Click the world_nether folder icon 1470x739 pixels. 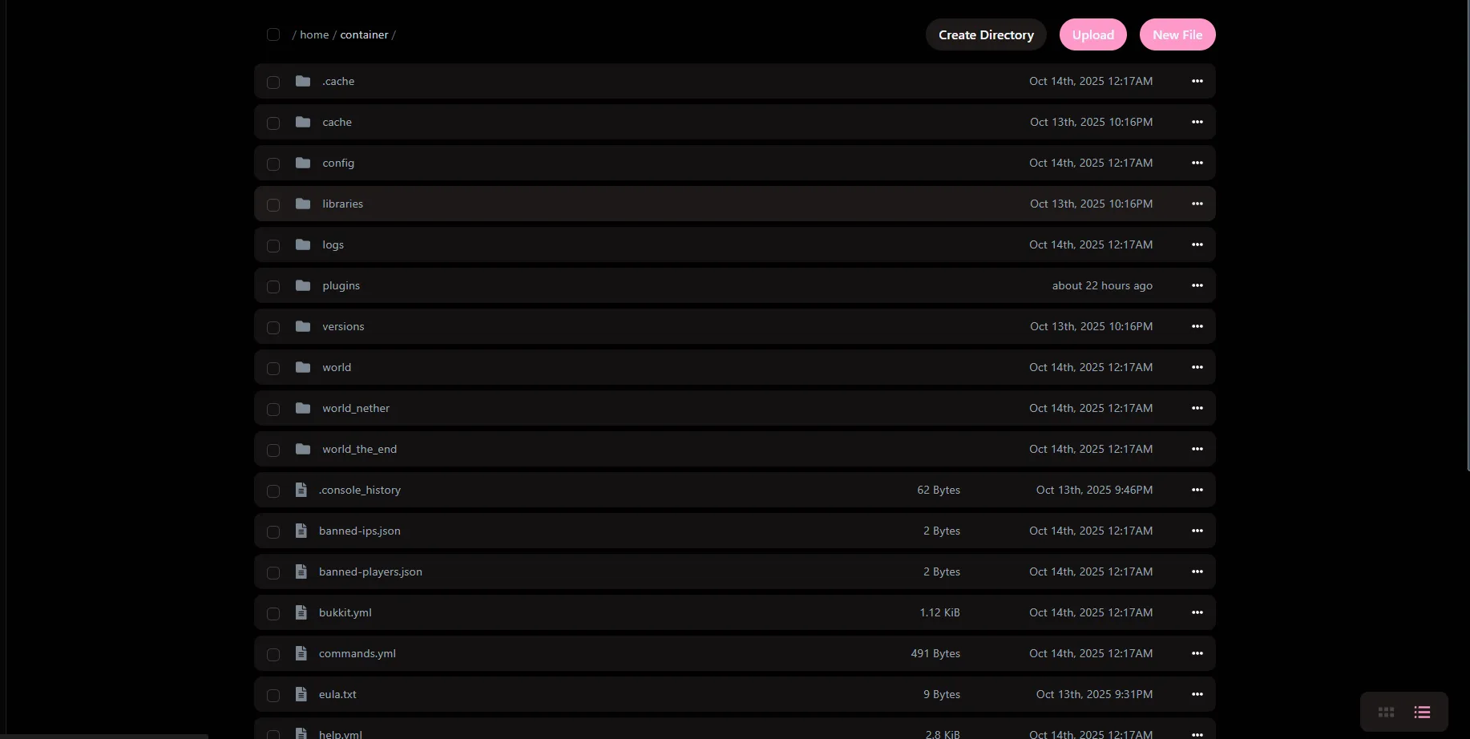click(302, 408)
